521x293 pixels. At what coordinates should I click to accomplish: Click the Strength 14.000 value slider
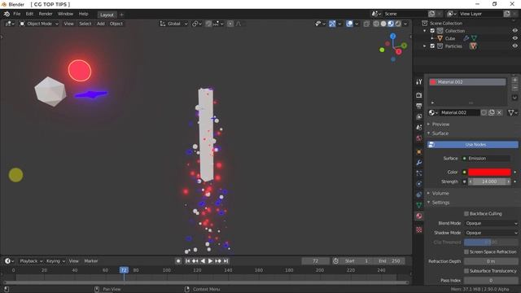[x=489, y=181]
